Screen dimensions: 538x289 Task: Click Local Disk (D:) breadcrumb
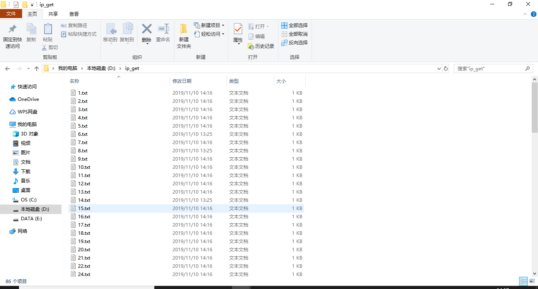[101, 68]
